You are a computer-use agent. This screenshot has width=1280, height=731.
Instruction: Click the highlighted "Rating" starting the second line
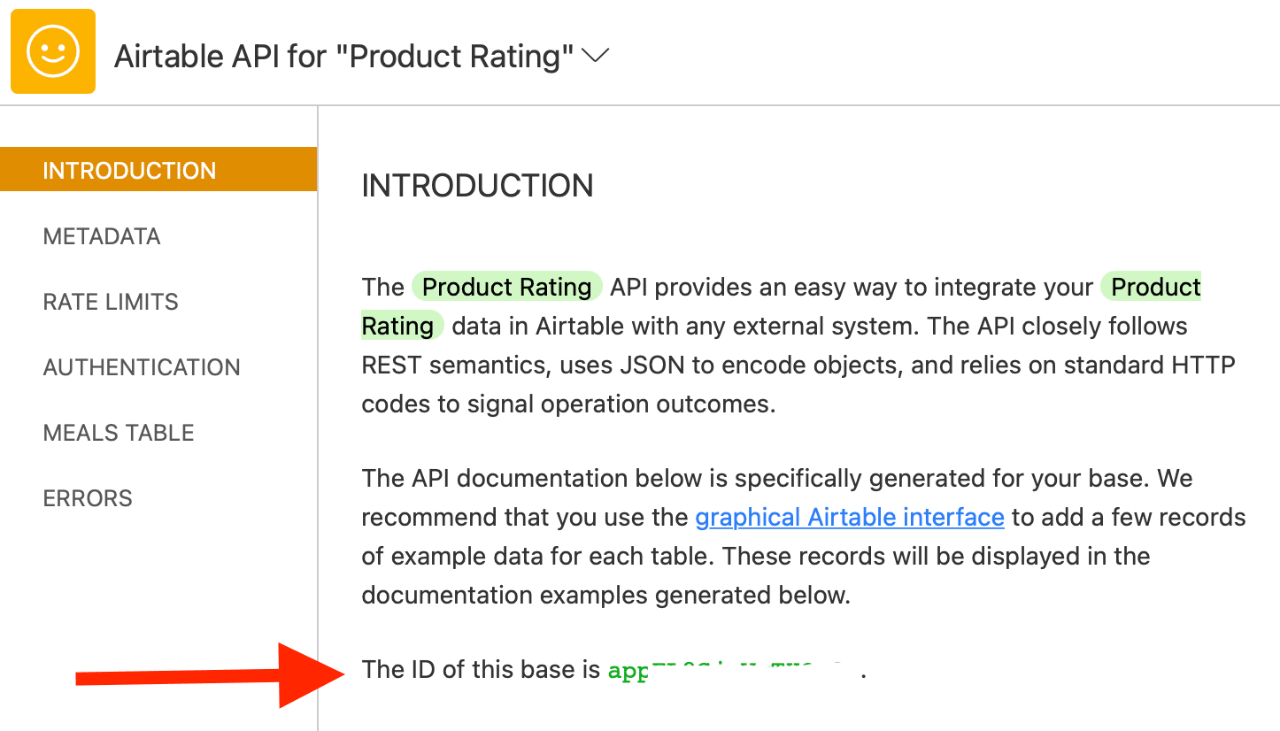398,327
